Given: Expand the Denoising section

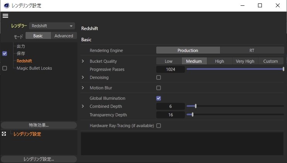Looking at the screenshot, I should (83, 77).
